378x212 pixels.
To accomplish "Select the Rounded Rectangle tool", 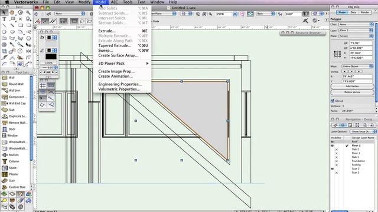I will pyautogui.click(x=28, y=25).
